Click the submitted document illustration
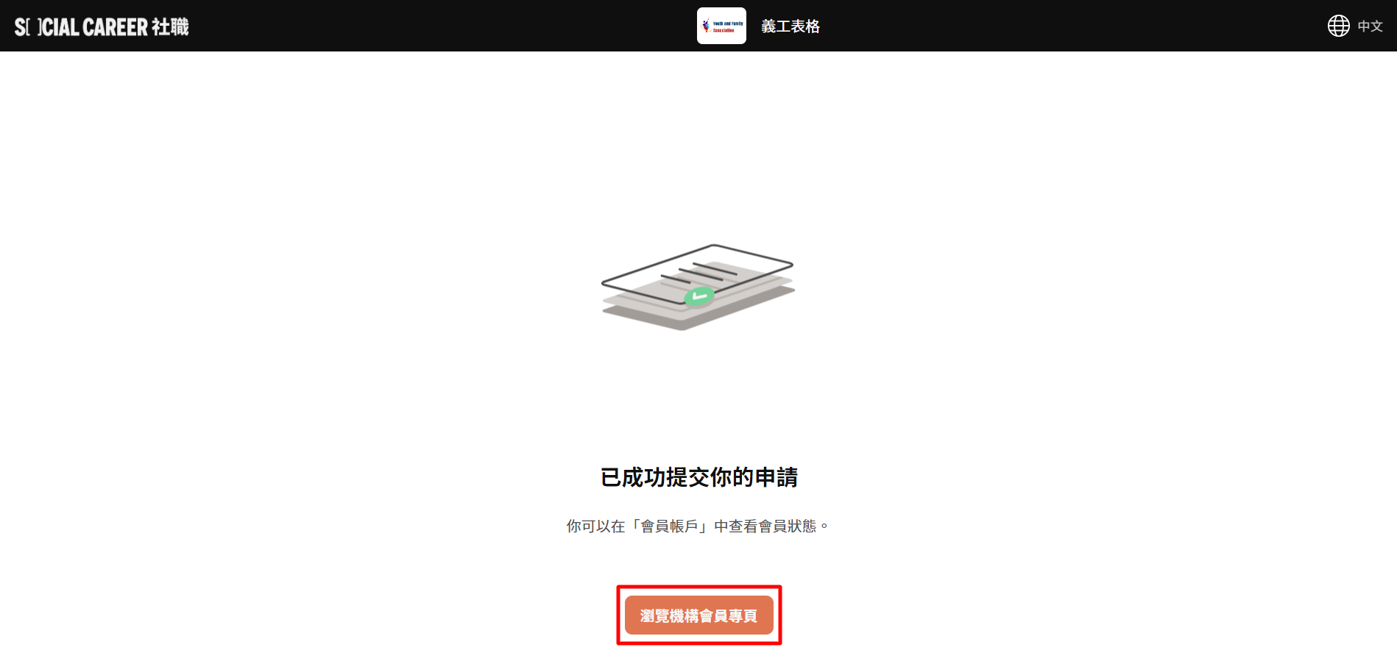This screenshot has height=650, width=1397. (698, 287)
